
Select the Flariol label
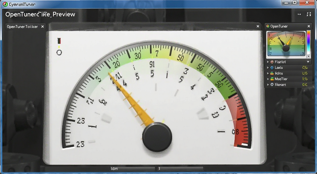(x=280, y=62)
